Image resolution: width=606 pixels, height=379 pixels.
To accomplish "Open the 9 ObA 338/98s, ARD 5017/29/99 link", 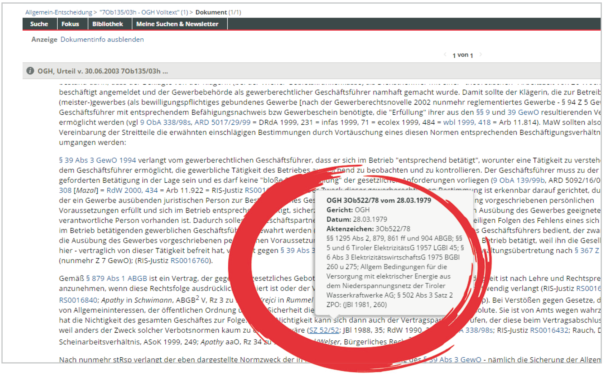I will tap(195, 122).
